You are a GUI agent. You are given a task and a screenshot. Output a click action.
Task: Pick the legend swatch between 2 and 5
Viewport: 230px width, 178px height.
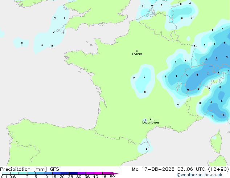[x=31, y=173]
